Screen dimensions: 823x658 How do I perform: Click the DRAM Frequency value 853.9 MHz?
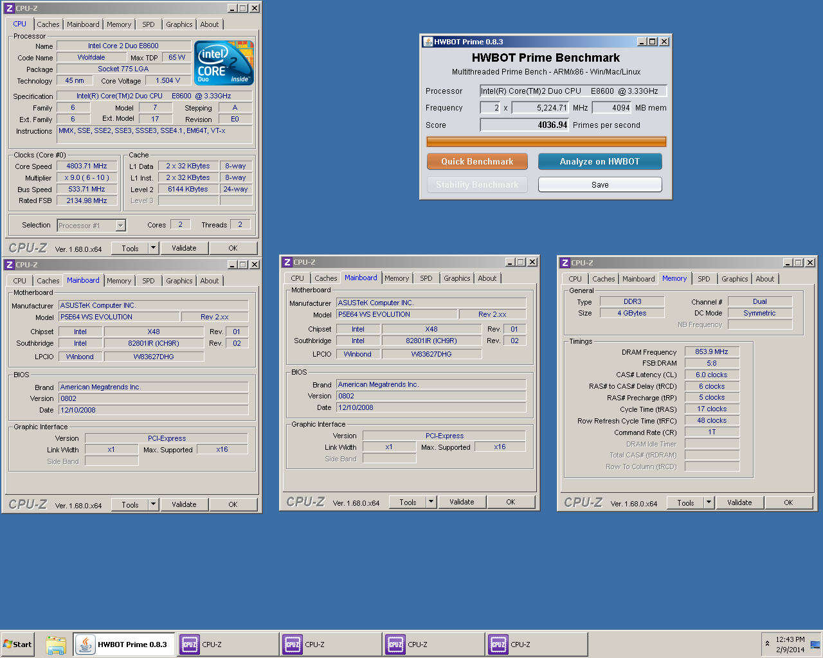712,351
